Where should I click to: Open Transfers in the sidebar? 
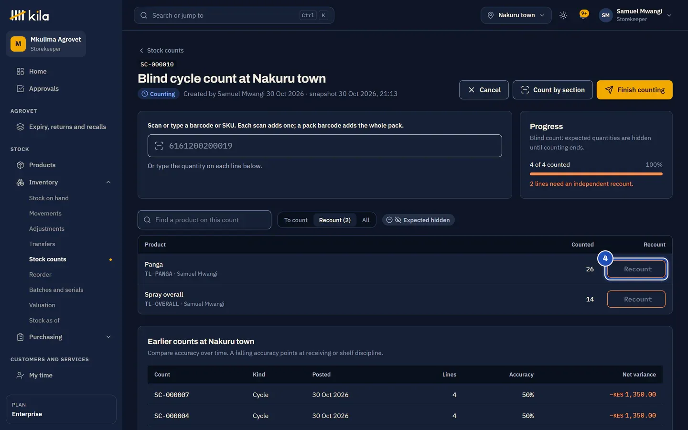pos(42,244)
